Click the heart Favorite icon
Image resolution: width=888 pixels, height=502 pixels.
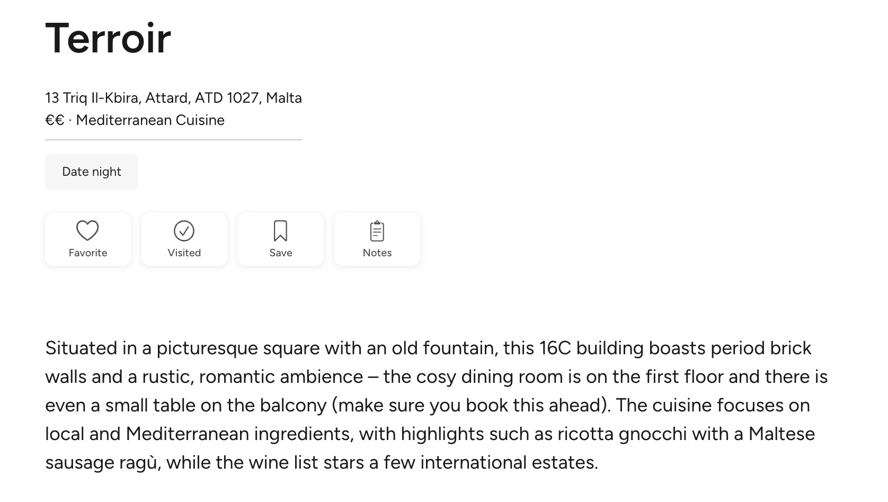click(x=87, y=231)
